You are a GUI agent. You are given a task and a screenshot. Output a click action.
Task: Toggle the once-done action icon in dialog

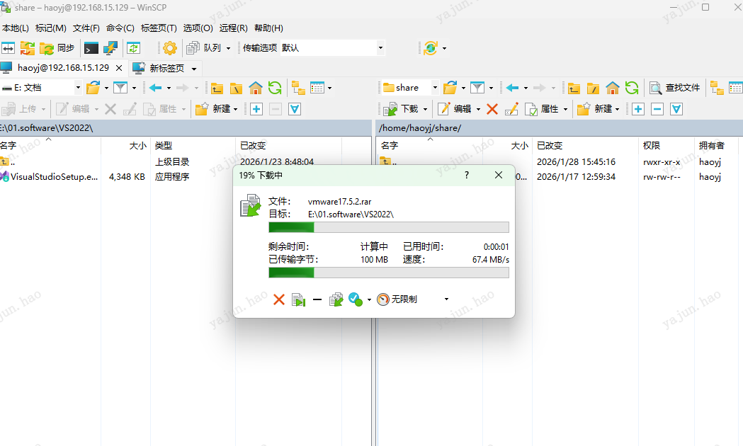tap(356, 299)
